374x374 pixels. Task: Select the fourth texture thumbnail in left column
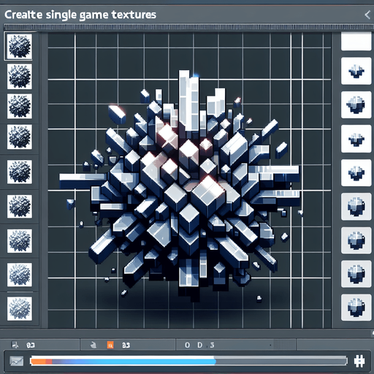[20, 137]
